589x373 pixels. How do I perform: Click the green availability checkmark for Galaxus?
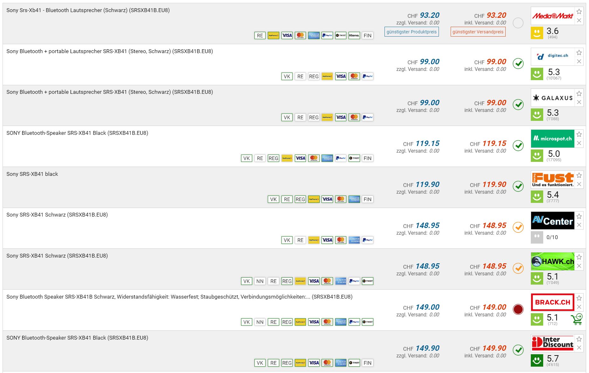[x=518, y=105]
